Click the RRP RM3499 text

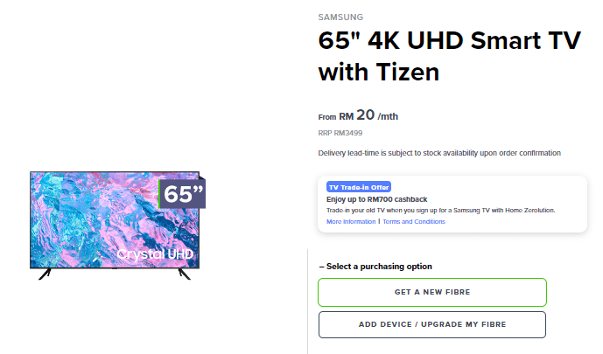[x=340, y=133]
